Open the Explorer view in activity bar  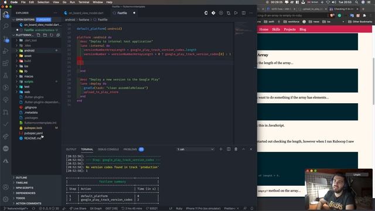(x=5, y=15)
